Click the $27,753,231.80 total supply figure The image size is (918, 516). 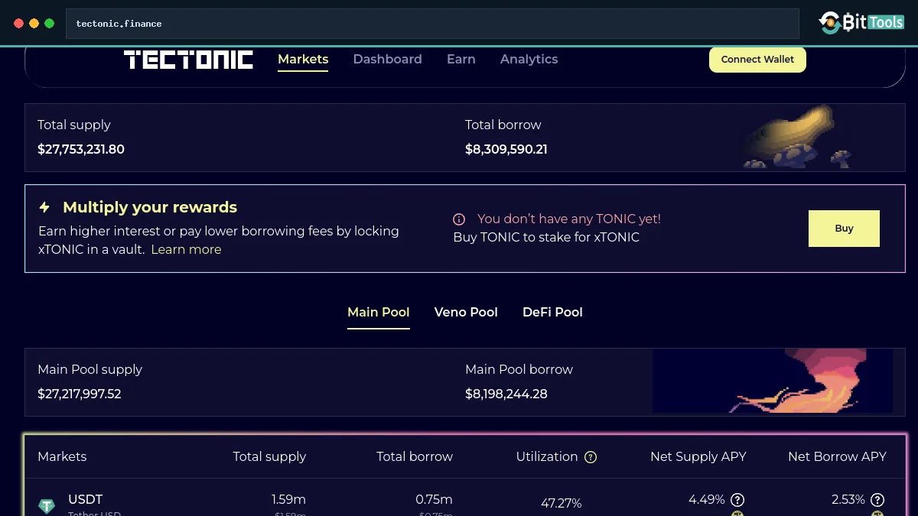(x=81, y=149)
